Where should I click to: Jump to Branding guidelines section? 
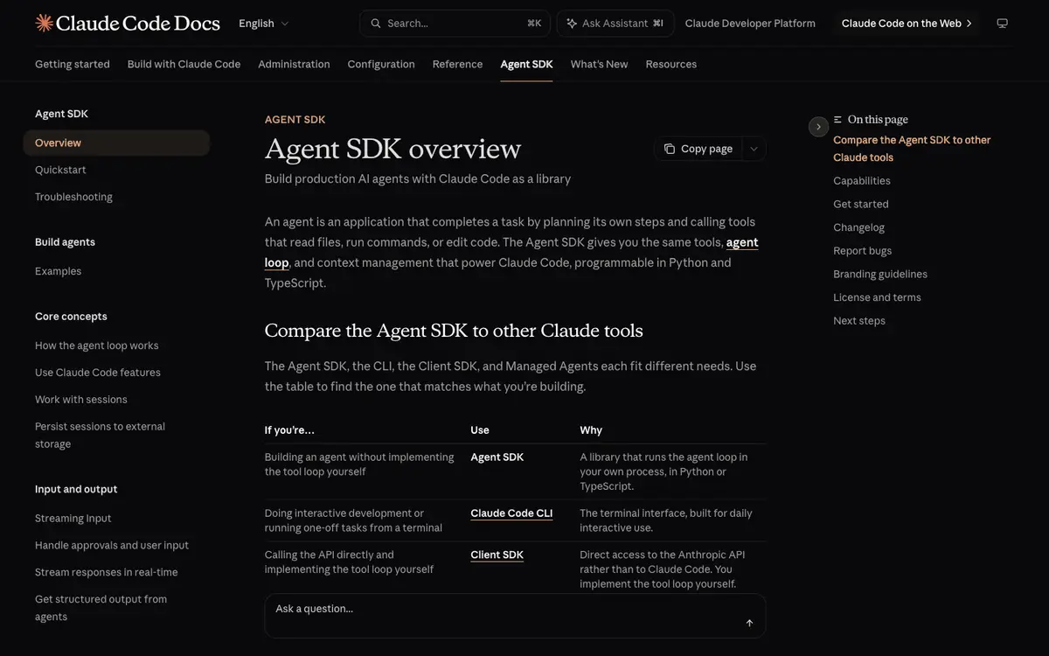click(x=880, y=274)
